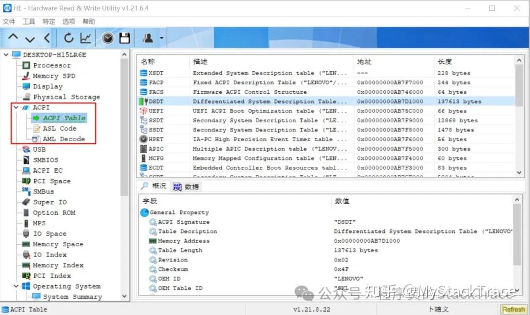Collapse the ACPI tree node
The image size is (530, 315).
point(16,107)
